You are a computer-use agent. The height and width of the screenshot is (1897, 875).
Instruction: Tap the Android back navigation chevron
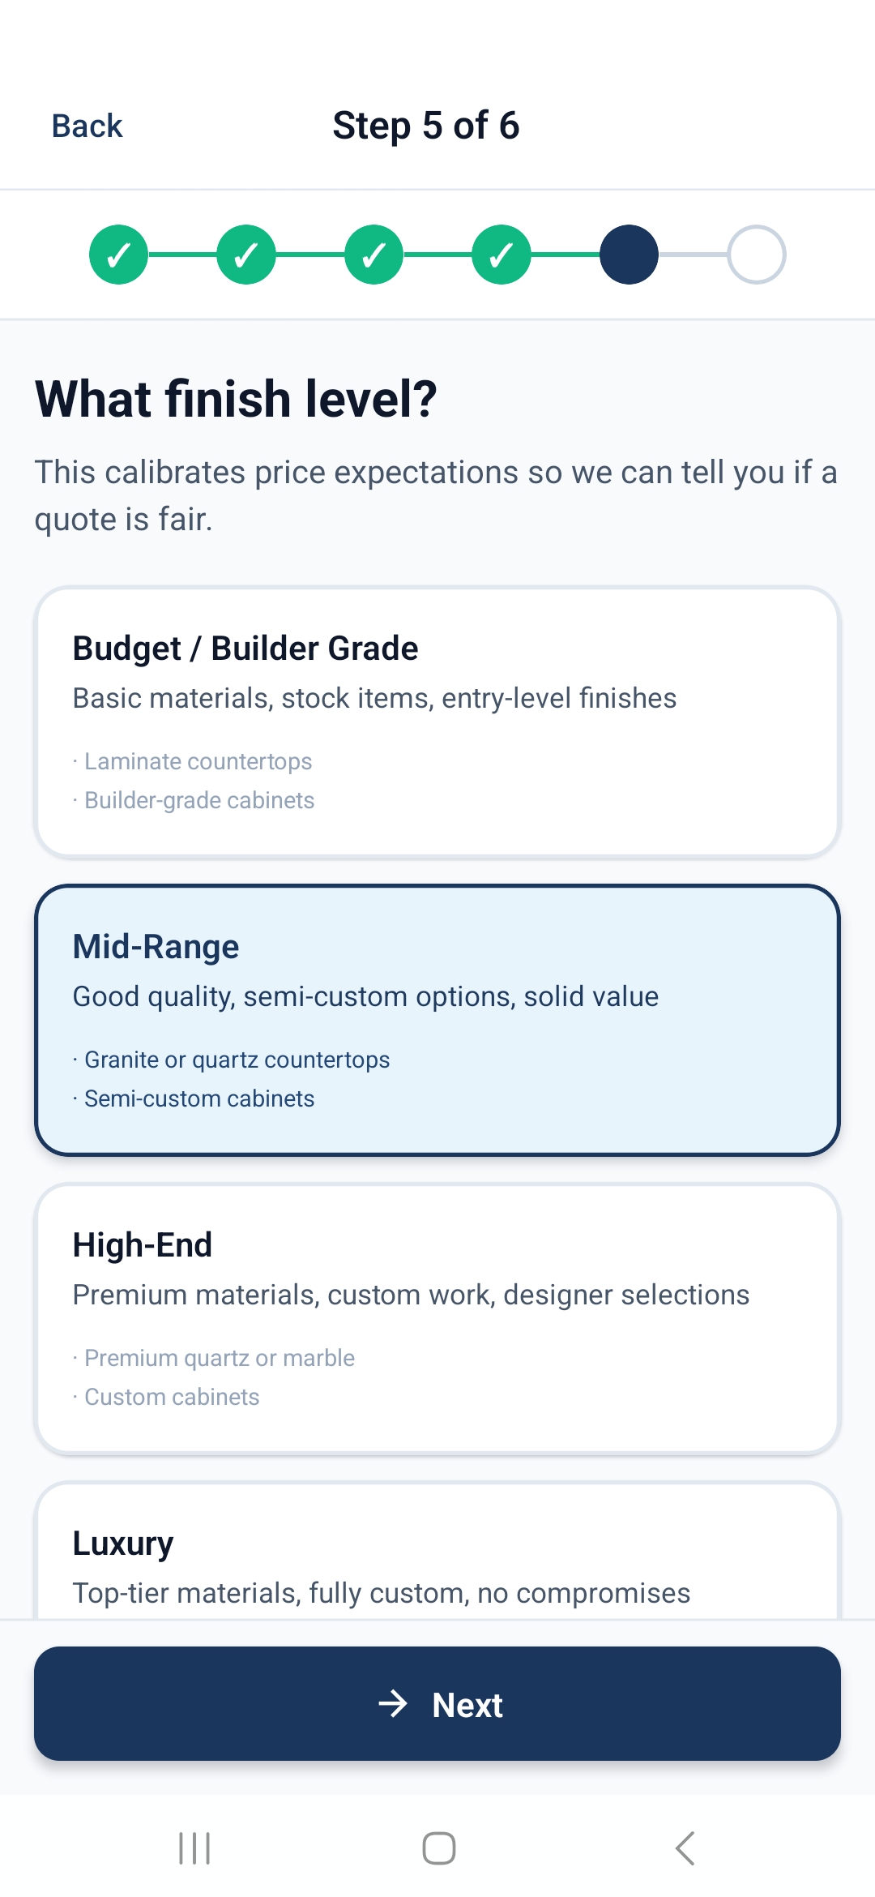pos(685,1848)
